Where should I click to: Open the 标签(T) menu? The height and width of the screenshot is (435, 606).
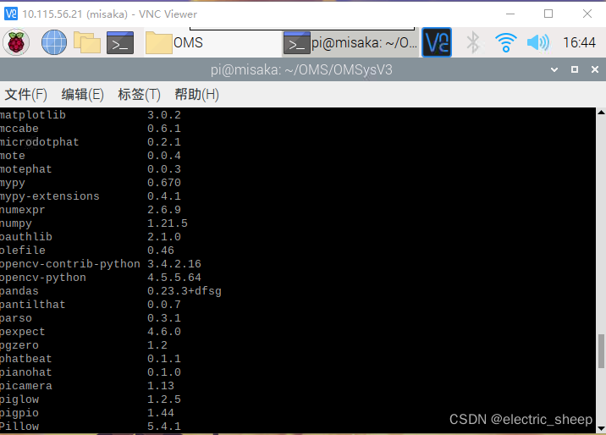[x=139, y=94]
